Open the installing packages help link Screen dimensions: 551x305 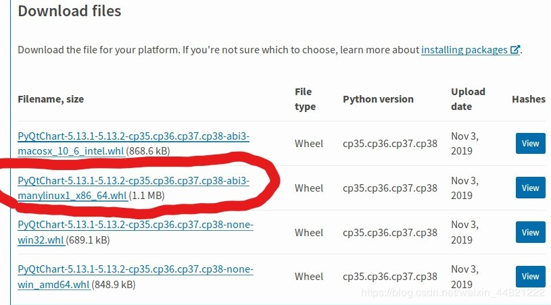coord(464,50)
